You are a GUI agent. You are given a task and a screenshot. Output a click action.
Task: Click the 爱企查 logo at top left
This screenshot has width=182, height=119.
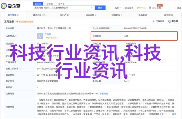tap(11, 6)
